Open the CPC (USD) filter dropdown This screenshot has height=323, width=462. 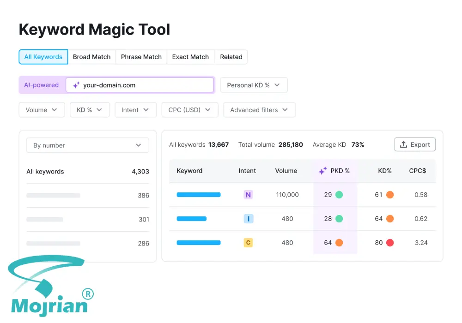pyautogui.click(x=190, y=110)
